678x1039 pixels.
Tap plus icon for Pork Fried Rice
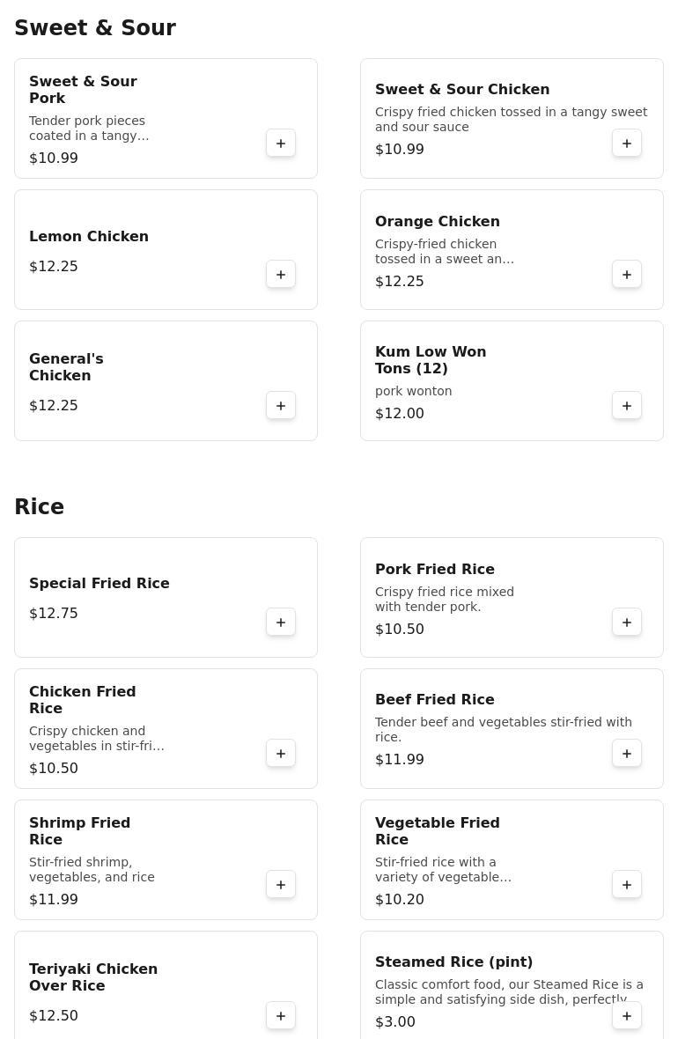pos(627,623)
